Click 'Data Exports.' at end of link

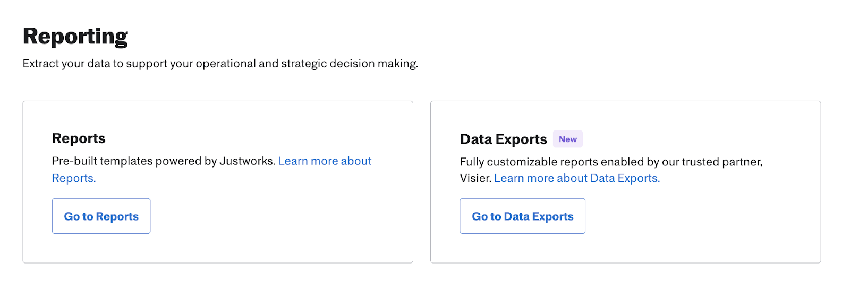(625, 178)
